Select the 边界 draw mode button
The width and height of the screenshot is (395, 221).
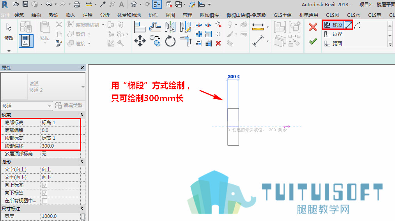point(333,34)
